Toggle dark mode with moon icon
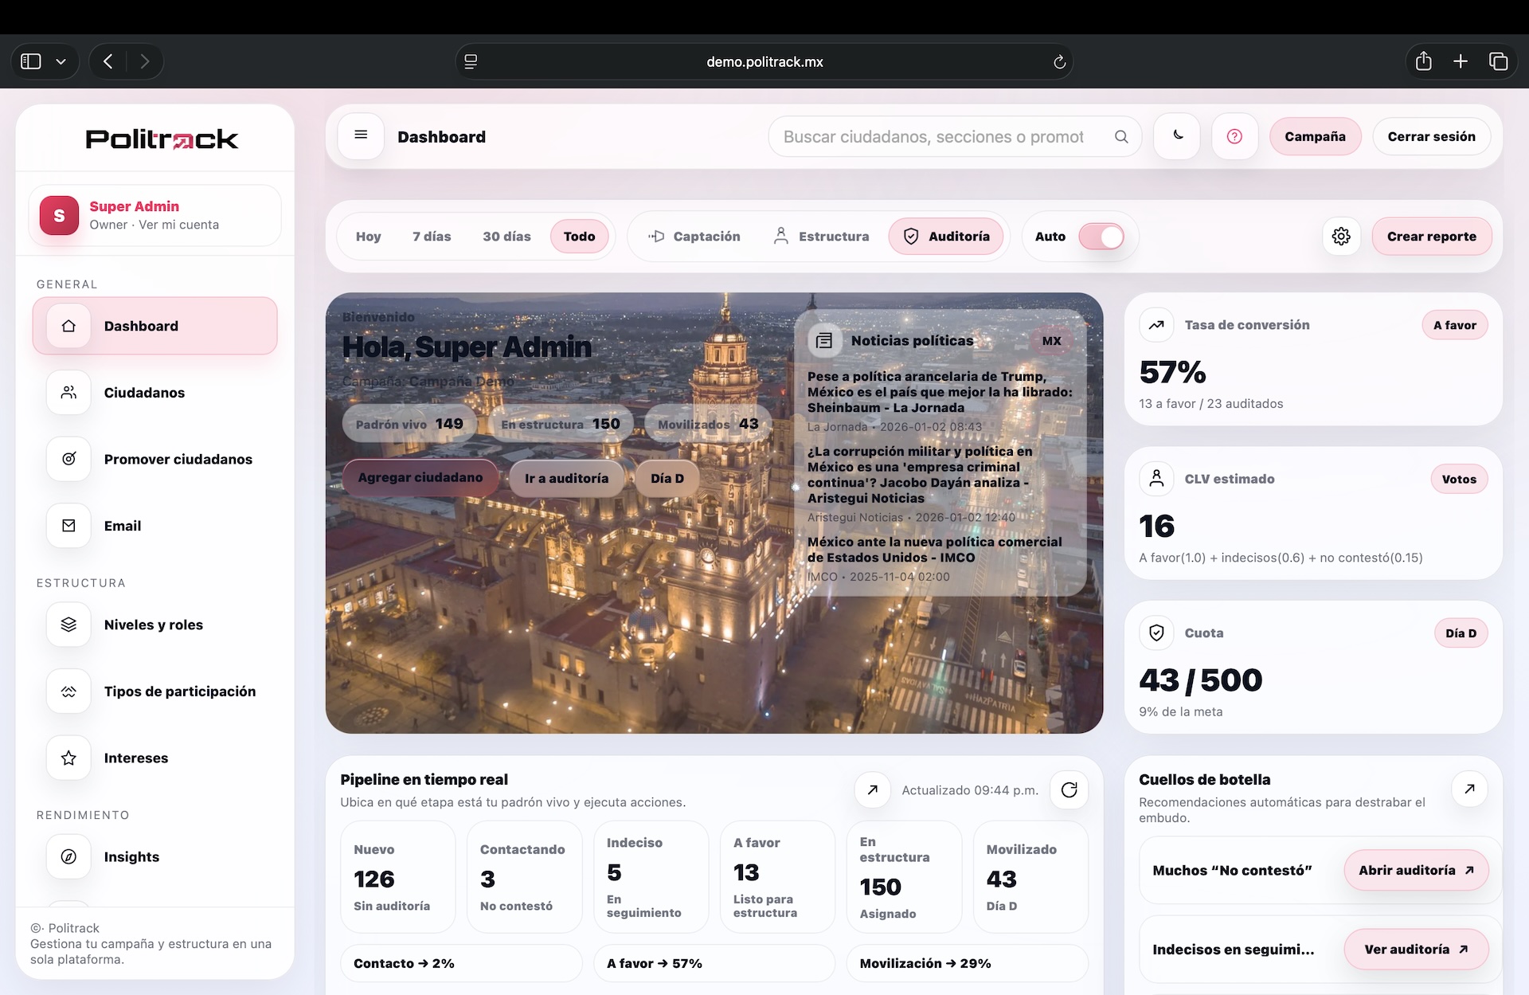Viewport: 1529px width, 995px height. pos(1177,136)
